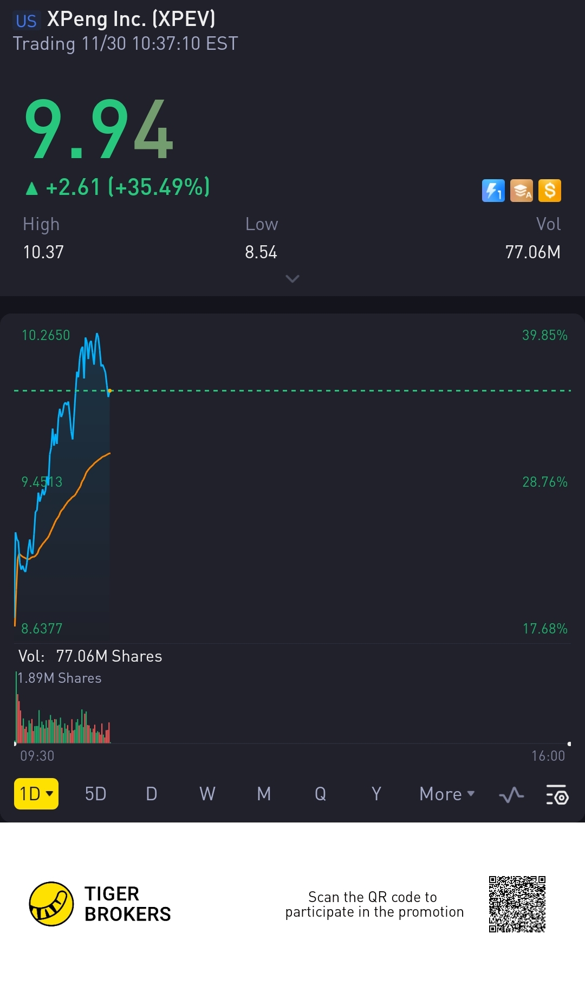Tap the orange dot on the price line
The image size is (585, 986).
(x=110, y=390)
